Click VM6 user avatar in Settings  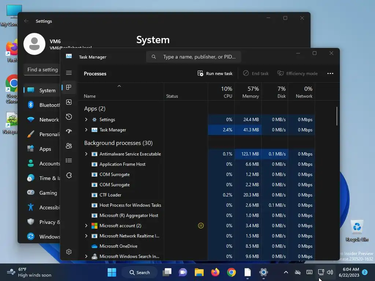34,44
